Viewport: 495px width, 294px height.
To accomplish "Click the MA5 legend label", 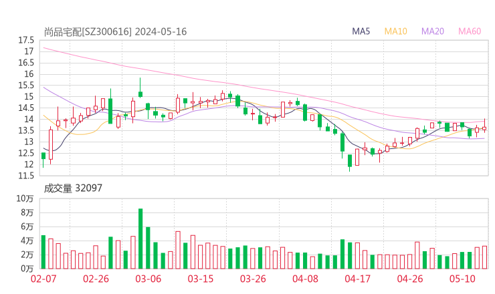I will coord(361,31).
